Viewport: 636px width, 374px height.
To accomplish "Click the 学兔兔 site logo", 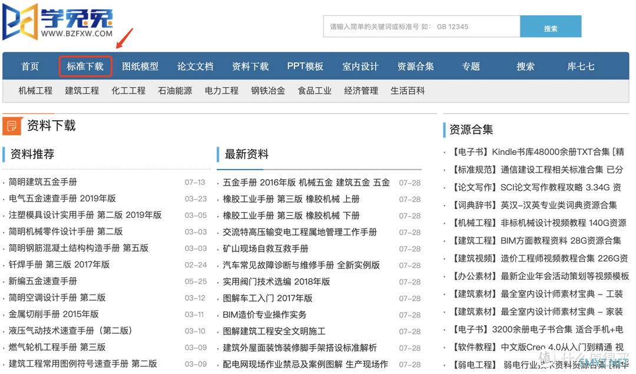I will 58,22.
